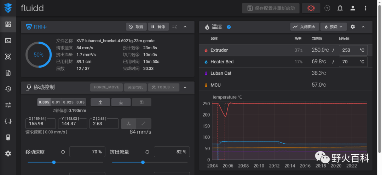Click the gcode file name text

pos(115,41)
